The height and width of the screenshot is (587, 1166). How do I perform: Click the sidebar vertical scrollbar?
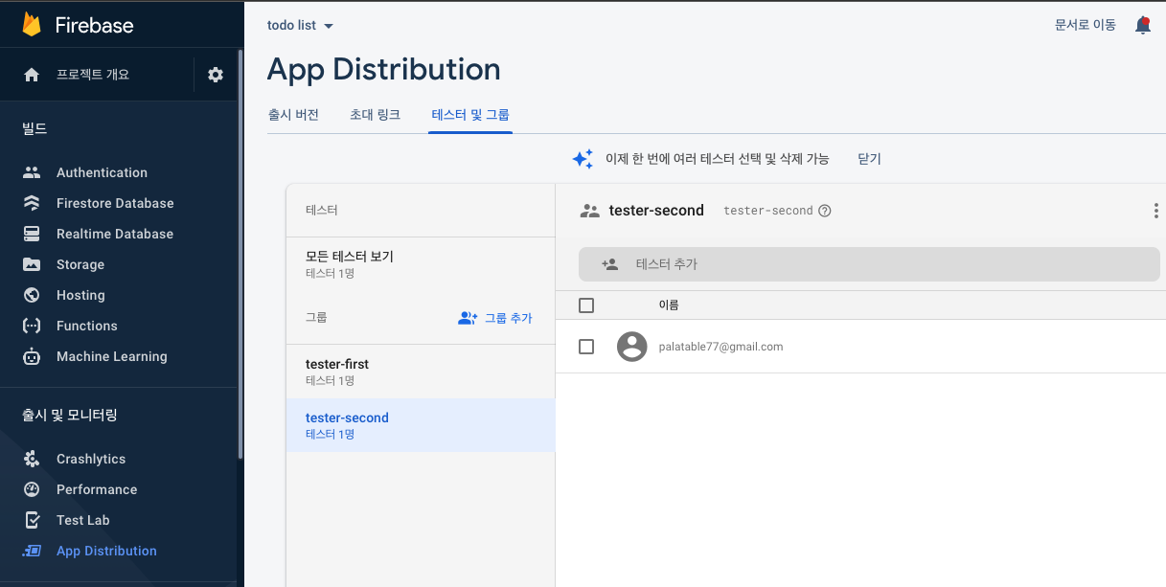click(240, 254)
